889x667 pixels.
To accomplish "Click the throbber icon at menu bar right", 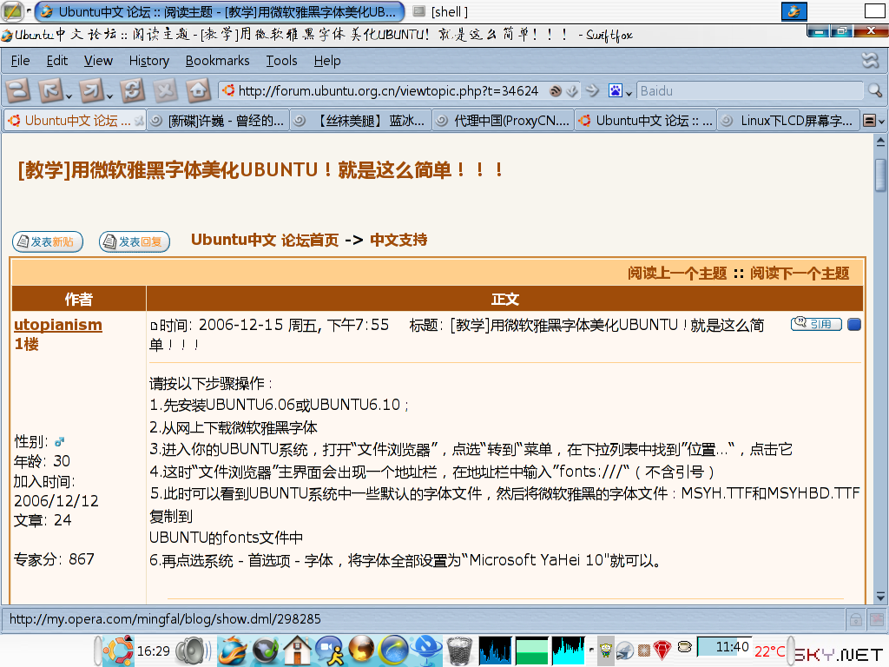I will tap(870, 60).
